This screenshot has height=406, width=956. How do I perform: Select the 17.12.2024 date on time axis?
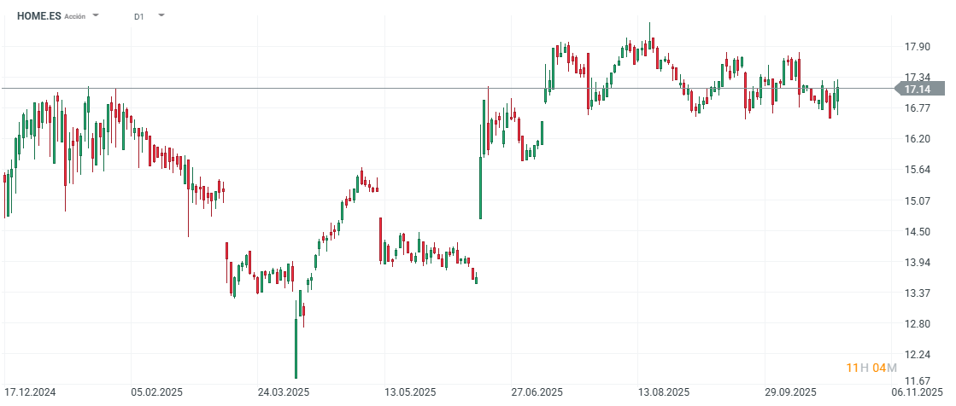click(30, 393)
